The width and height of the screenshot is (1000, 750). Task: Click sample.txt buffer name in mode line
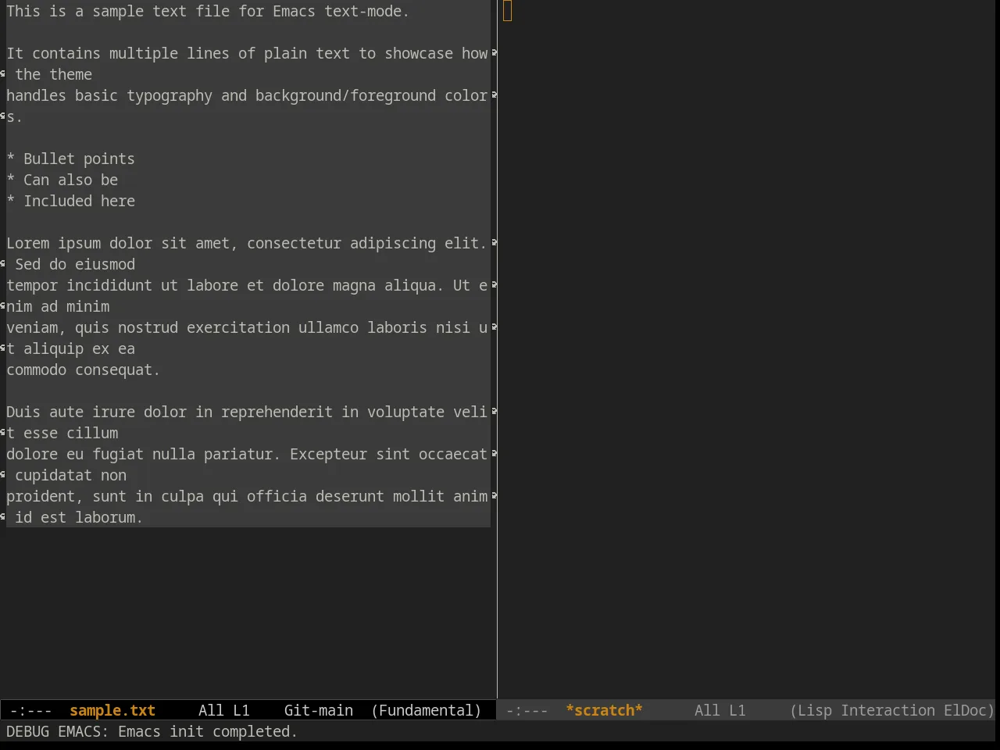click(x=112, y=710)
